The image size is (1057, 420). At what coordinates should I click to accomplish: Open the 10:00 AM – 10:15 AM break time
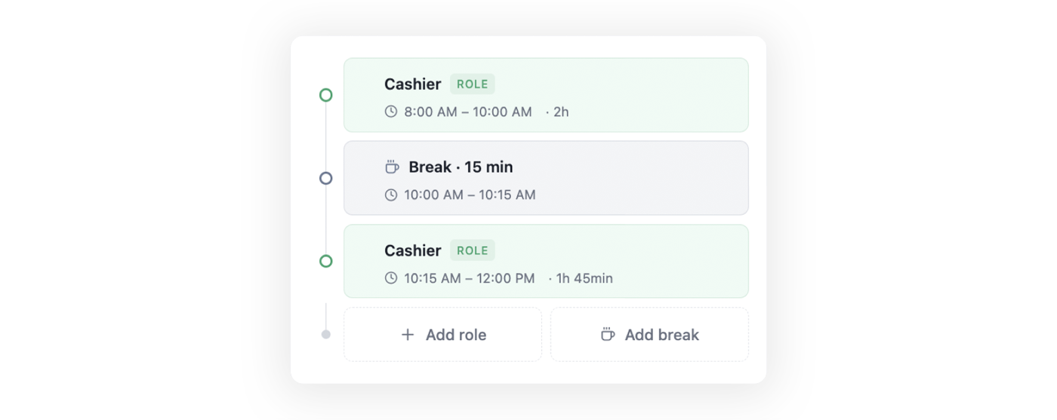point(470,195)
